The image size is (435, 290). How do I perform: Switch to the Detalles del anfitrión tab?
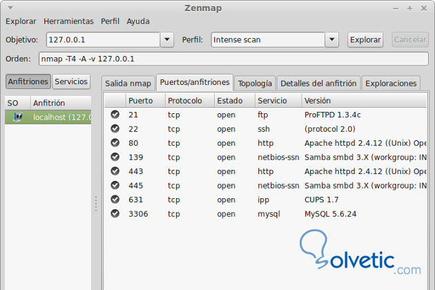point(318,84)
